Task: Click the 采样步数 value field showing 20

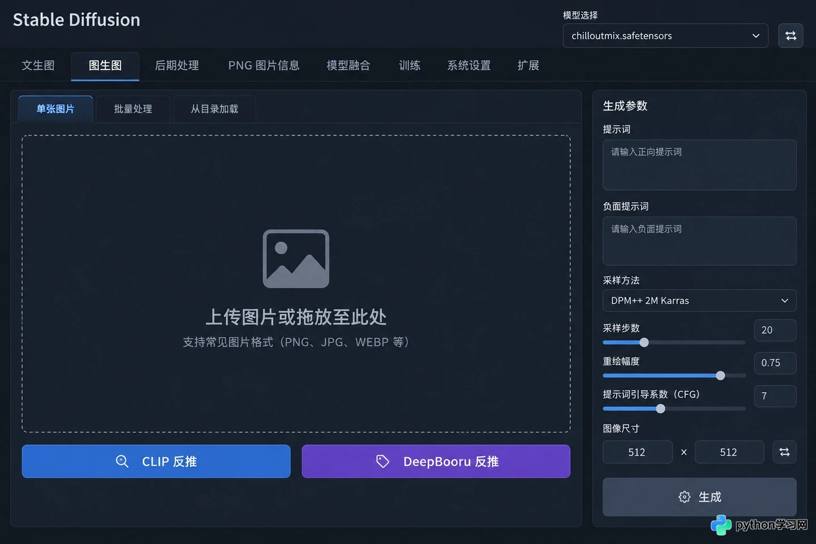Action: tap(775, 330)
